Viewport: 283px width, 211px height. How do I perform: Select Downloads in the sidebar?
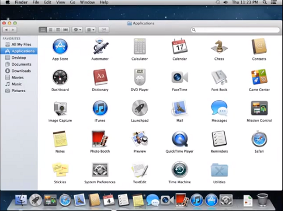pos(19,71)
